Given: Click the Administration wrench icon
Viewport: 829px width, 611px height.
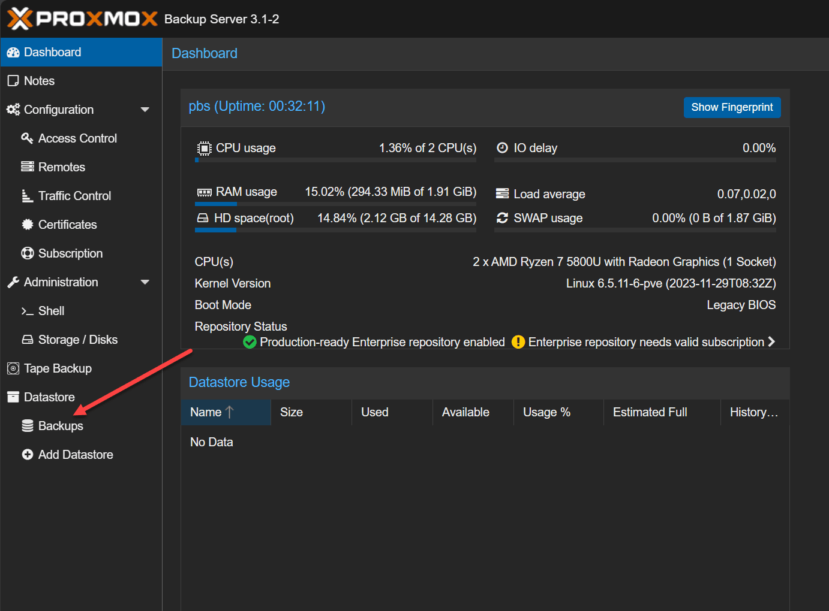Looking at the screenshot, I should (x=13, y=282).
